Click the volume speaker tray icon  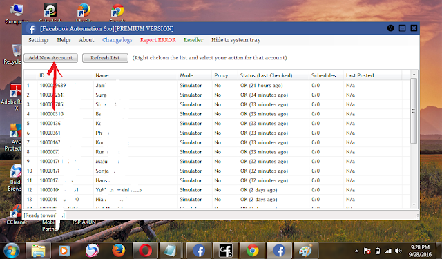[x=398, y=251]
